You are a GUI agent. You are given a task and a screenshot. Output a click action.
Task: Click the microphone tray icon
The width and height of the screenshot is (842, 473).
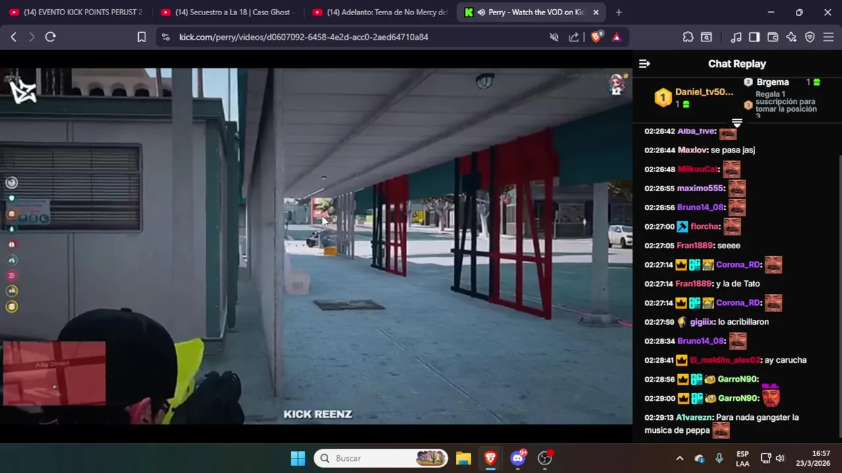pos(719,459)
